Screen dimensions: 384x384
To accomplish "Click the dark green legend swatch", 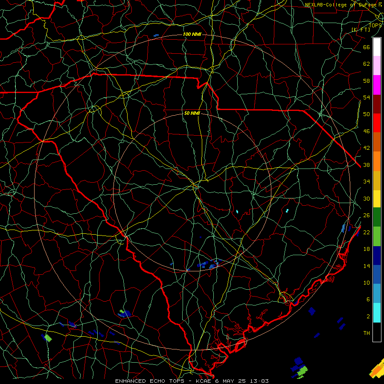I will [x=377, y=217].
